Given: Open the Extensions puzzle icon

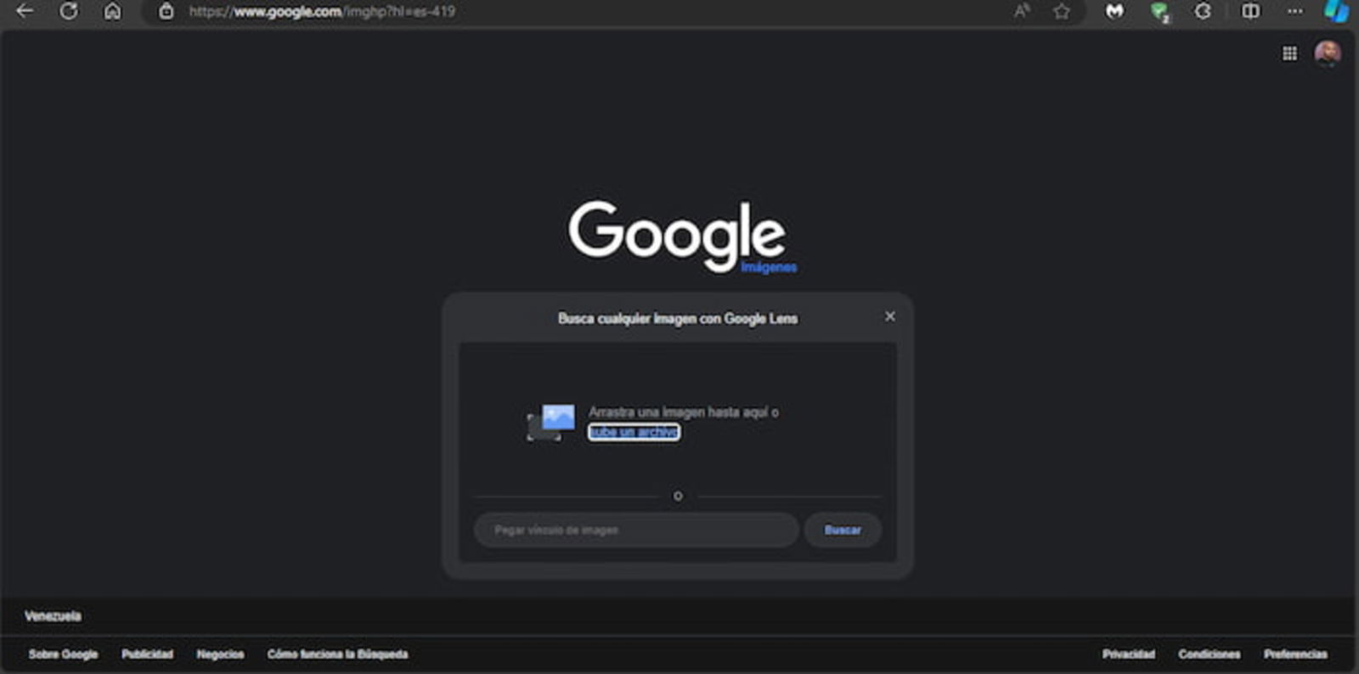Looking at the screenshot, I should tap(1203, 11).
